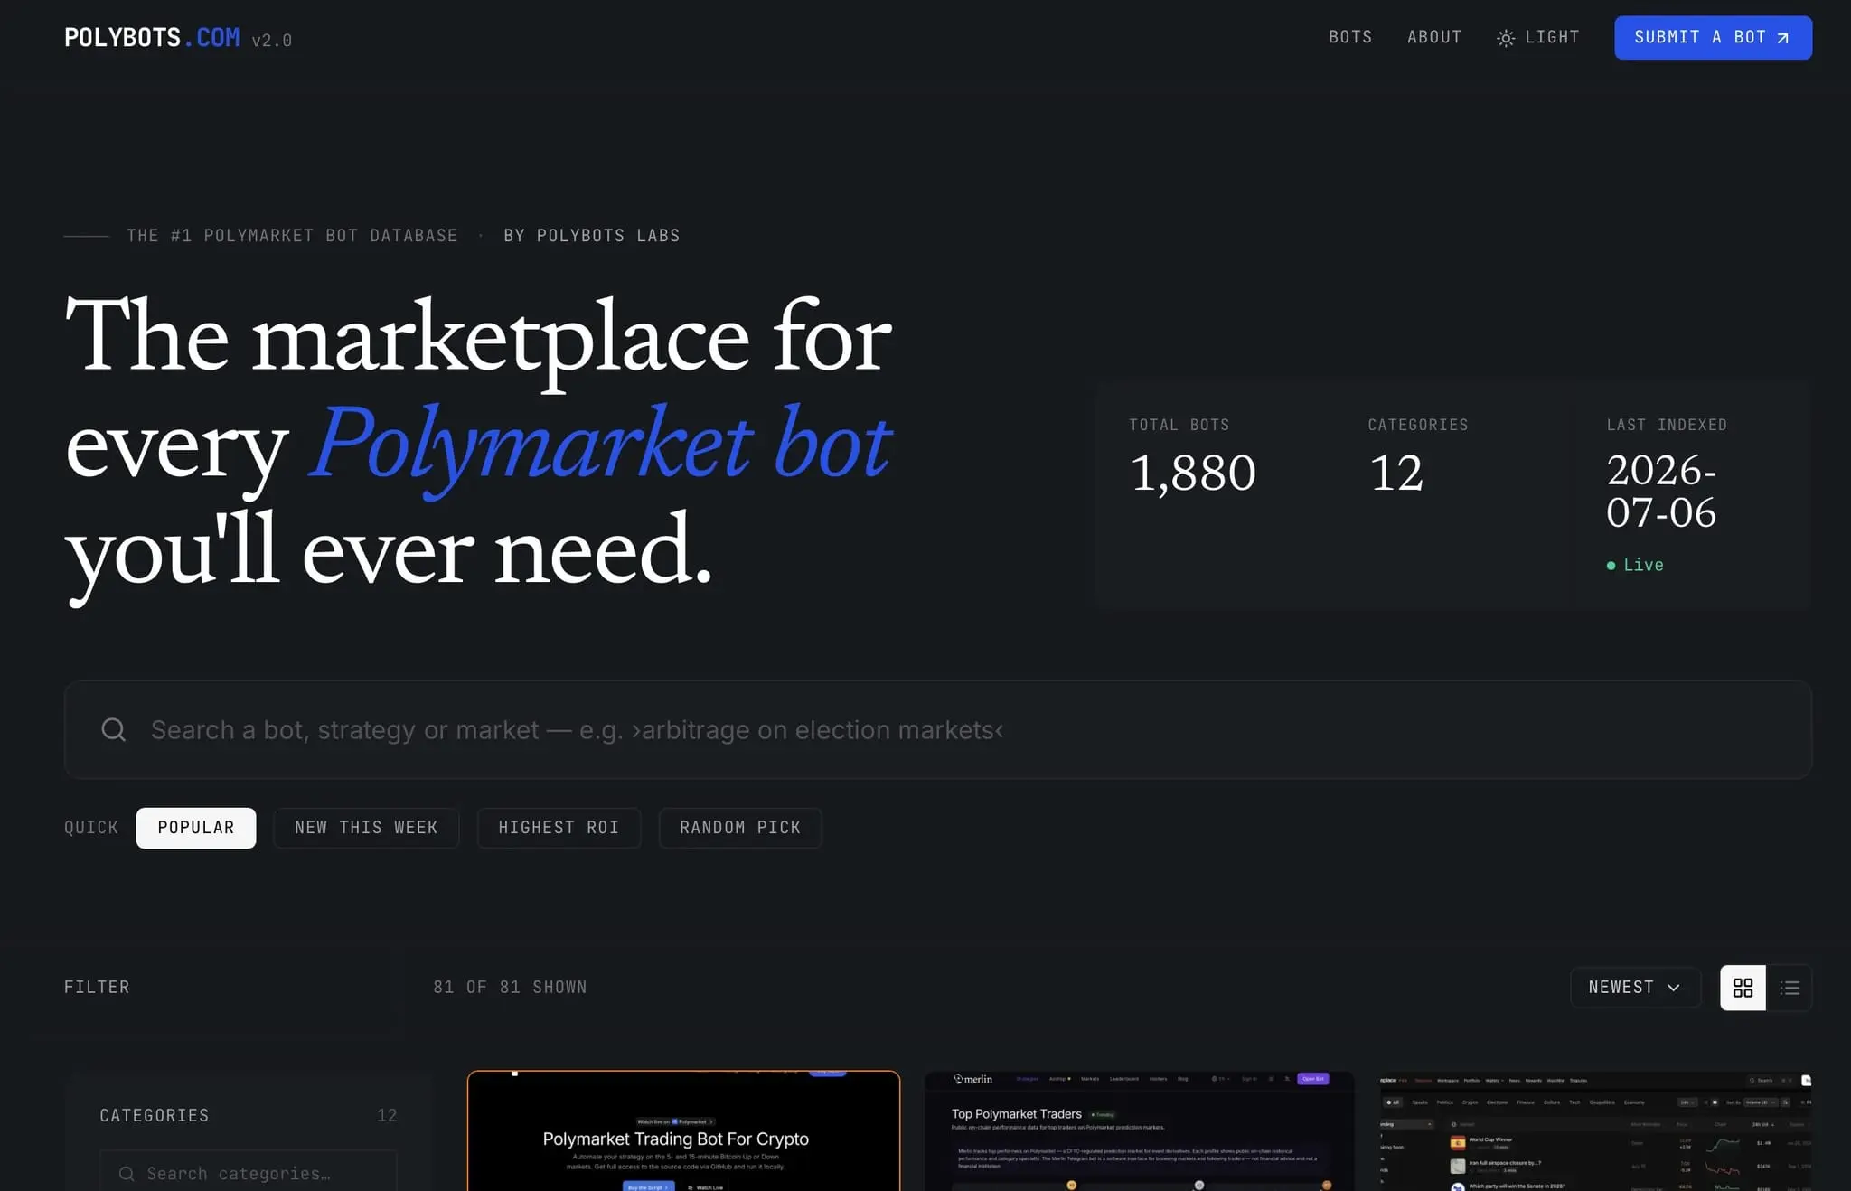Click the TOTAL BOTS 1,880 stat
Screen dimensions: 1851x1191
click(1192, 458)
